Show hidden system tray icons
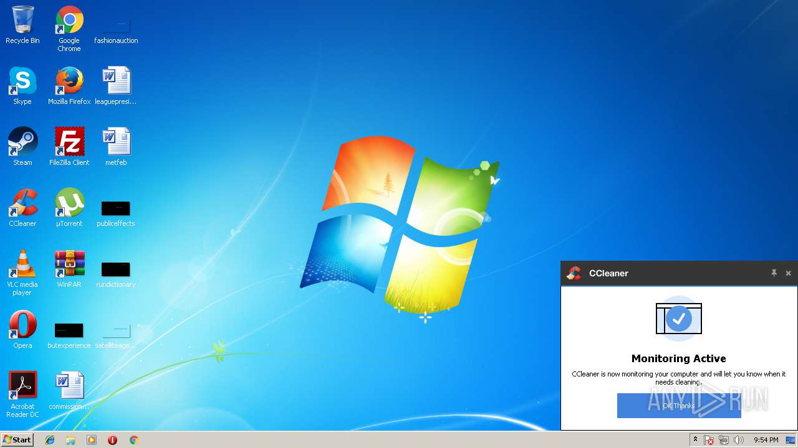This screenshot has height=448, width=798. (695, 440)
